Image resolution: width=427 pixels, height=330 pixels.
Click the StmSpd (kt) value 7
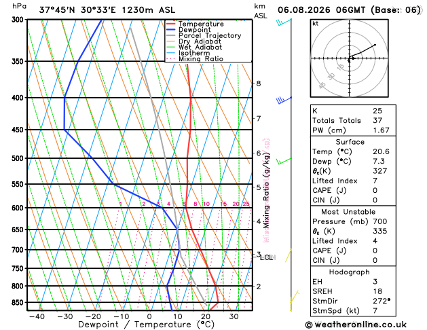pos(375,311)
